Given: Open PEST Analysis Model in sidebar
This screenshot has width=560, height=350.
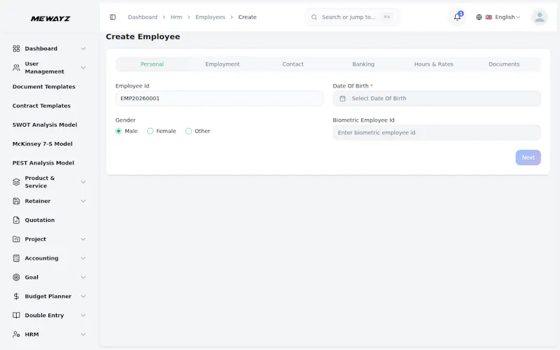Looking at the screenshot, I should point(43,163).
